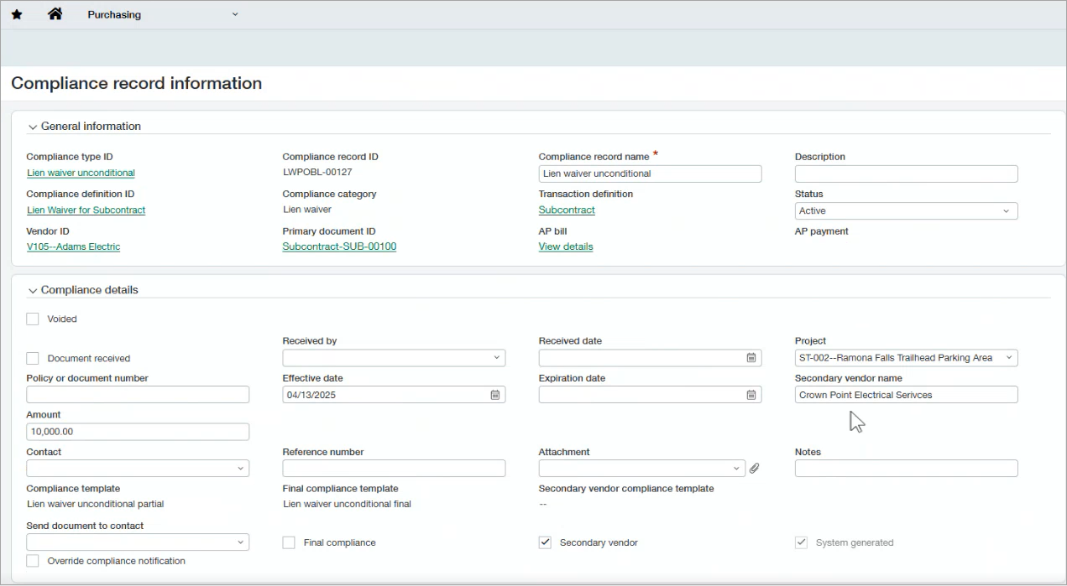Open the calendar picker for Received date
This screenshot has width=1067, height=586.
pos(751,357)
